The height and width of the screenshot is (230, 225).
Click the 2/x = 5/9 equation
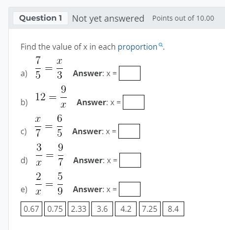click(49, 184)
